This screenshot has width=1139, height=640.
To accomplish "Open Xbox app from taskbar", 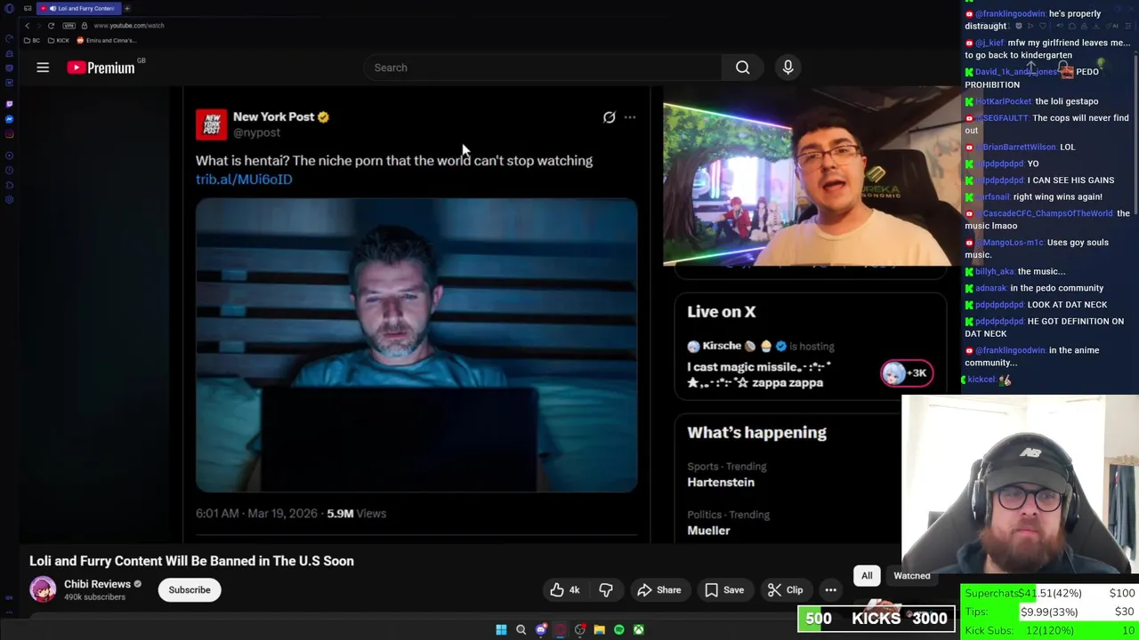I will pyautogui.click(x=638, y=629).
